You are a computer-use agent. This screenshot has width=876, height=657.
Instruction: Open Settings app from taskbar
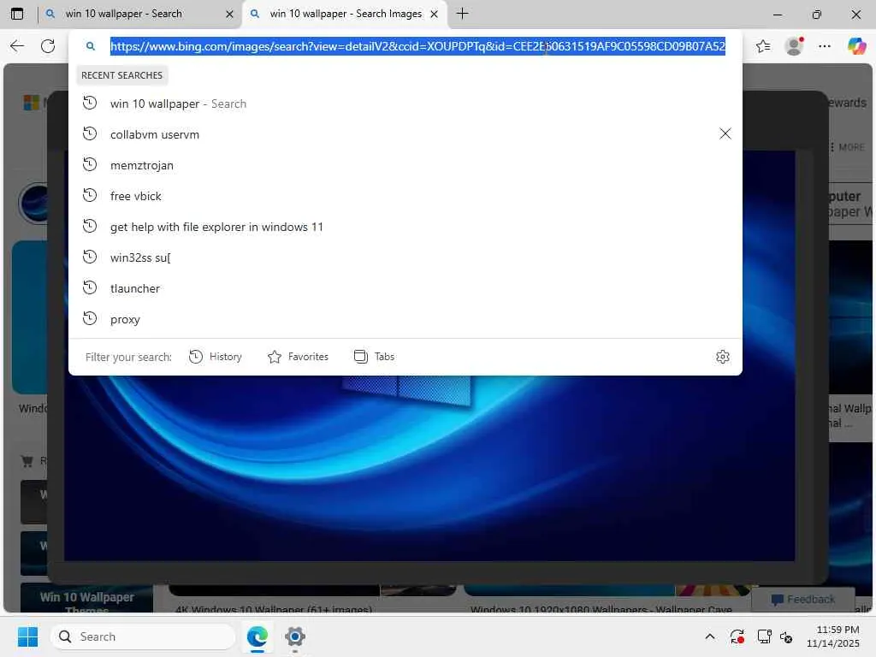[295, 636]
